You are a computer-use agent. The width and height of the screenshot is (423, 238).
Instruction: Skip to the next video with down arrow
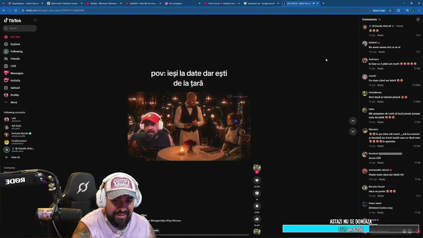[x=353, y=131]
